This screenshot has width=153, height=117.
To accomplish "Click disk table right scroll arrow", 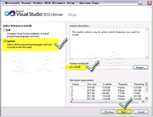I will [143, 101].
